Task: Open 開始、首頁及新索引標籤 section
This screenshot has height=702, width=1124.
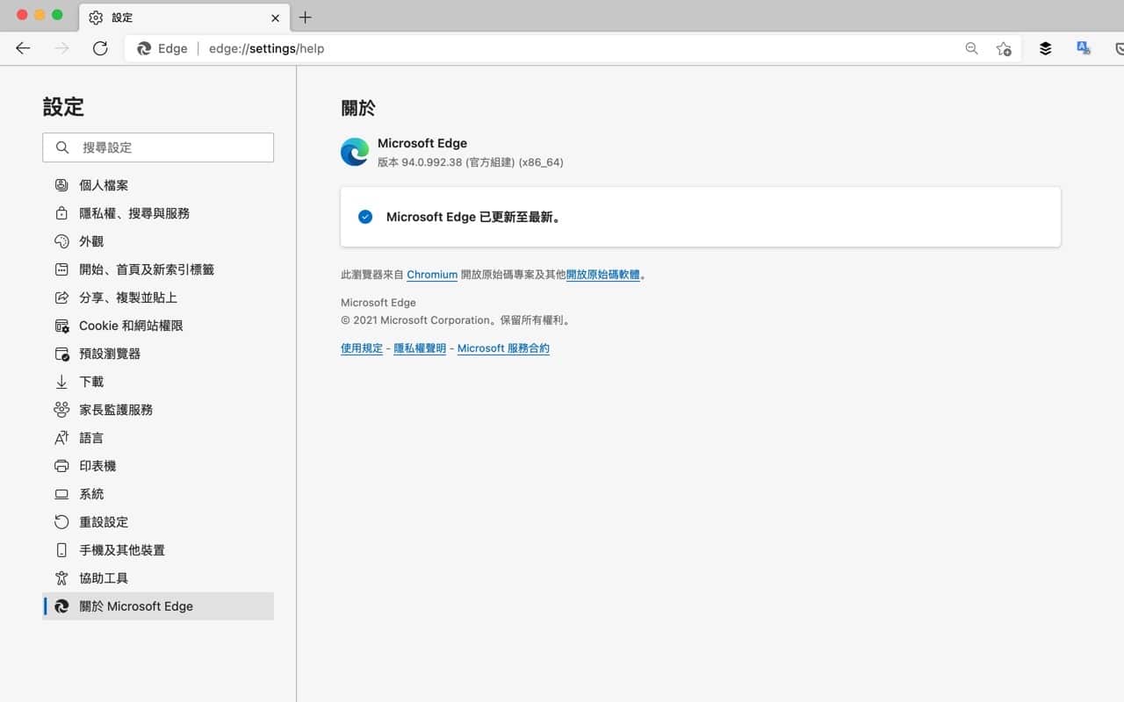Action: [x=158, y=269]
